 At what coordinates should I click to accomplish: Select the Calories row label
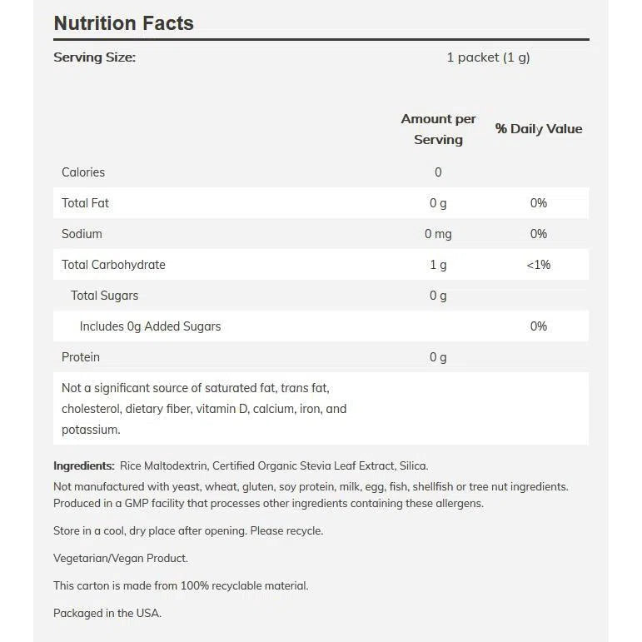(83, 172)
